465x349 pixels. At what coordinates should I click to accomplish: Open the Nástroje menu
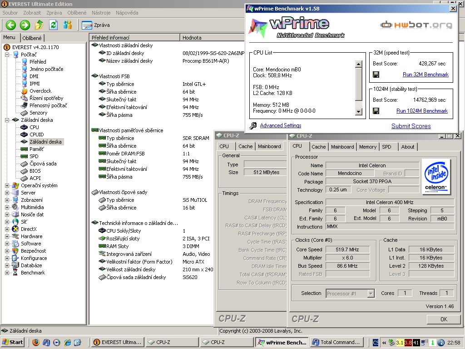click(x=101, y=13)
